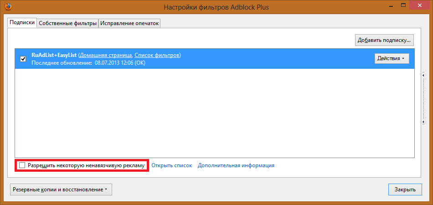Open the Действия dropdown menu

392,58
